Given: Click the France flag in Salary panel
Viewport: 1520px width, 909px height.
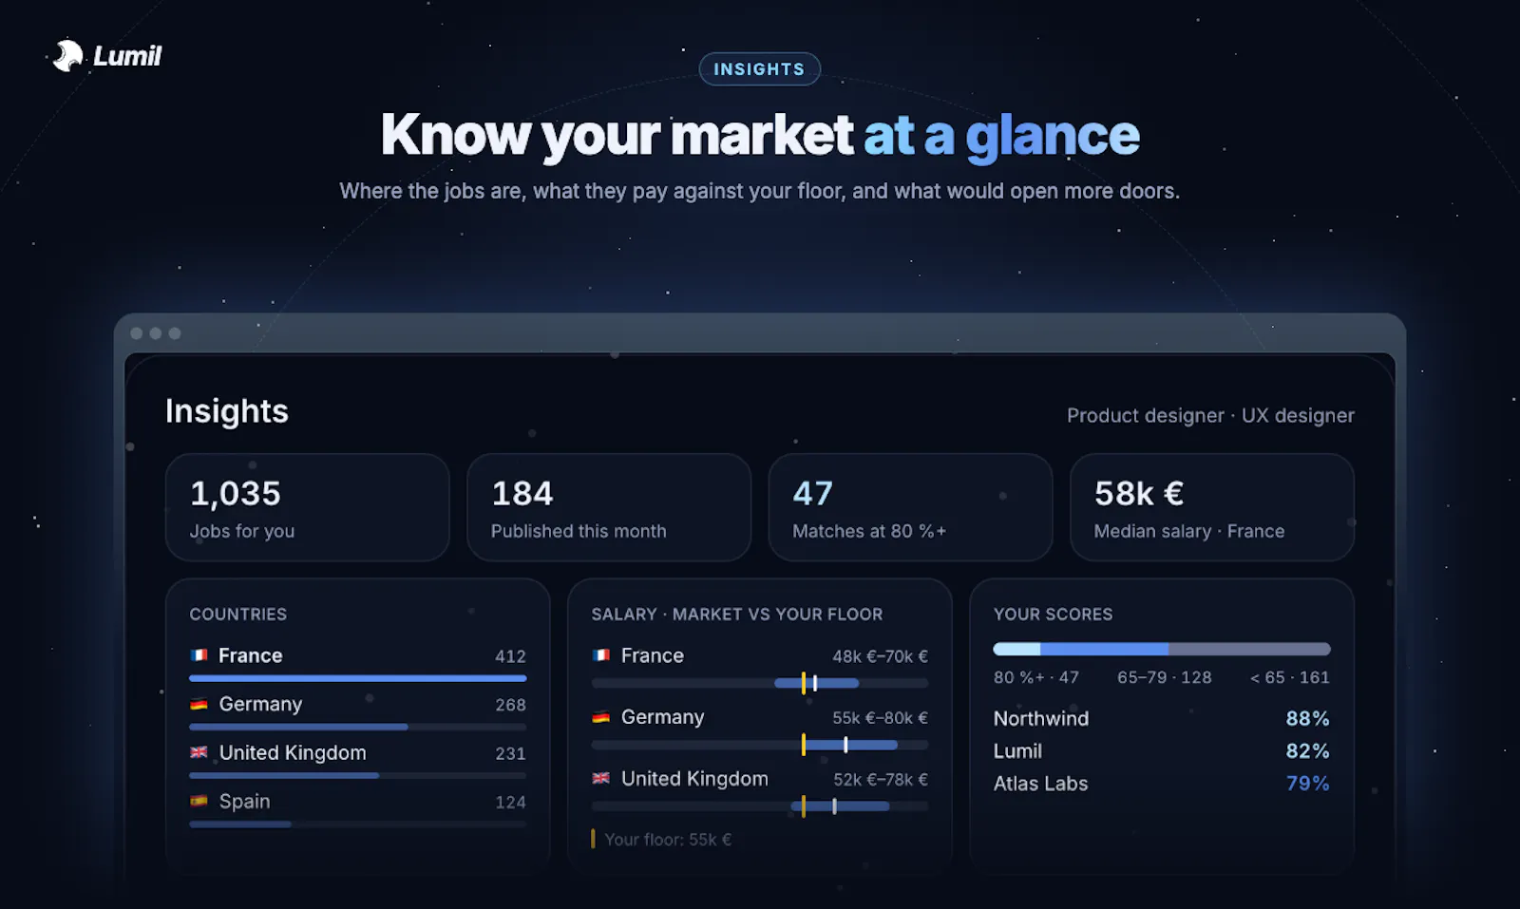Looking at the screenshot, I should [x=600, y=655].
